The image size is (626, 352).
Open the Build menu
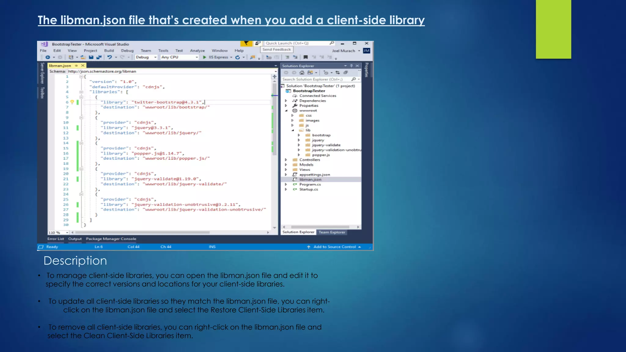109,51
